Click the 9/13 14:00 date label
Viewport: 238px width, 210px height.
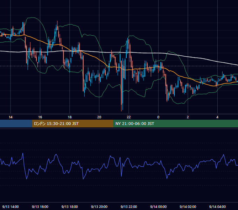pos(10,206)
